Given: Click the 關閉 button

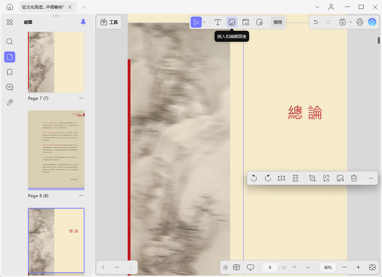Looking at the screenshot, I should coord(278,22).
